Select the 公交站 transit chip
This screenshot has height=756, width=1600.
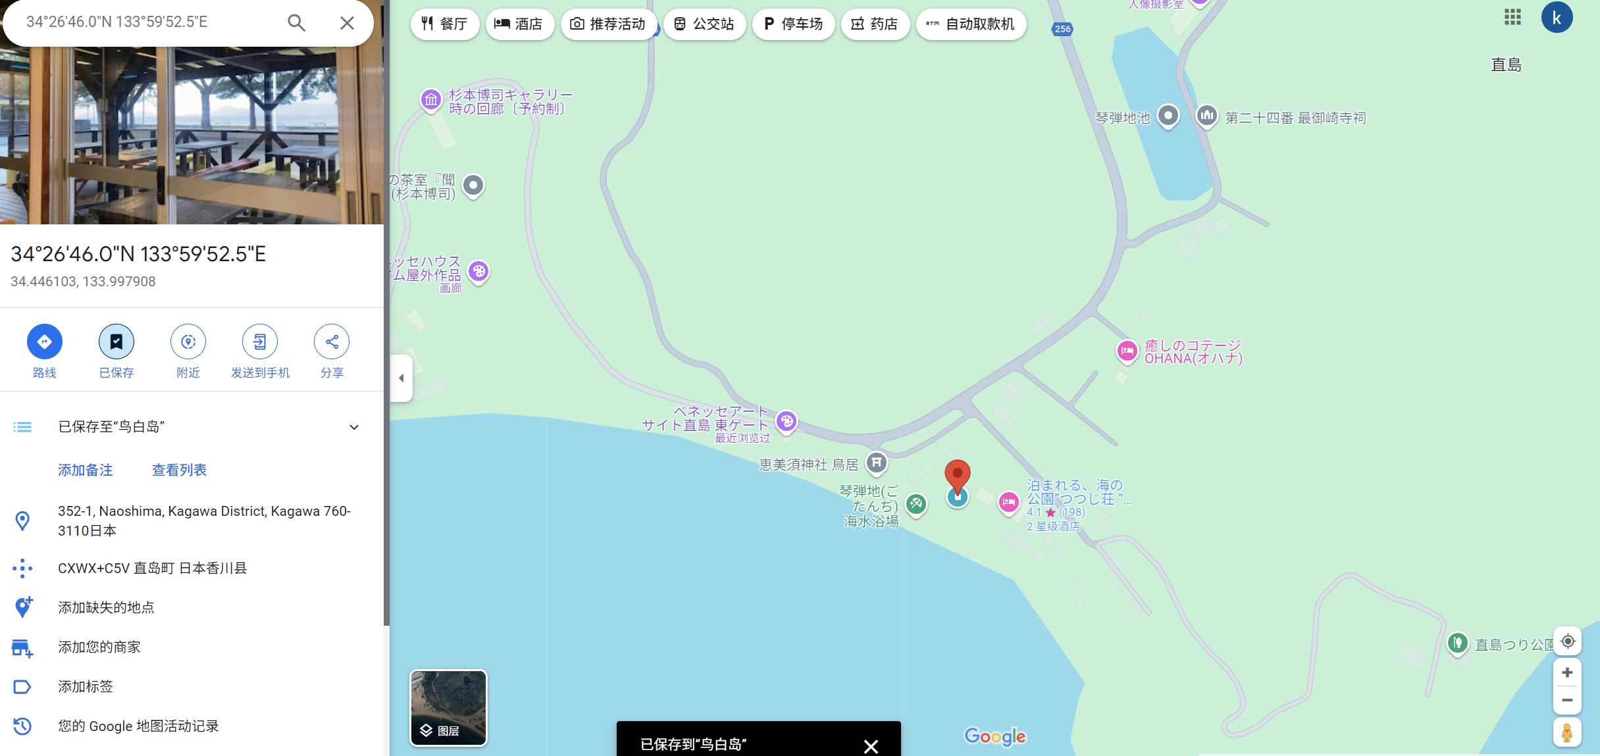pyautogui.click(x=704, y=24)
